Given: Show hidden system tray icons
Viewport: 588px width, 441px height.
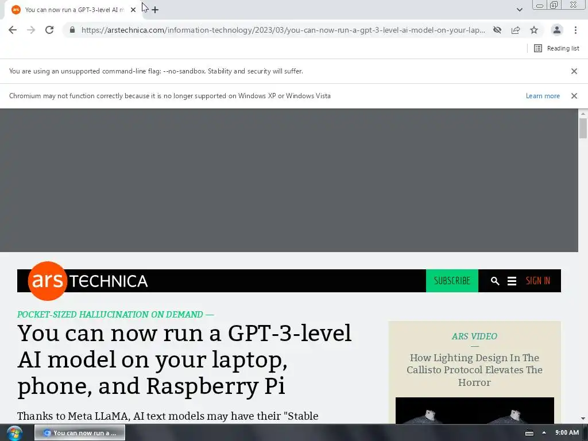Looking at the screenshot, I should (544, 433).
